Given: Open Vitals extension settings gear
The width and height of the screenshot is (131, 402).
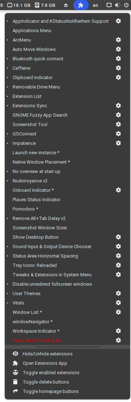Looking at the screenshot, I should click(x=118, y=303).
